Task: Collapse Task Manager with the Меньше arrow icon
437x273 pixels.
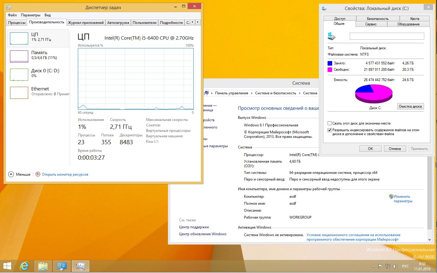Action: pos(11,174)
